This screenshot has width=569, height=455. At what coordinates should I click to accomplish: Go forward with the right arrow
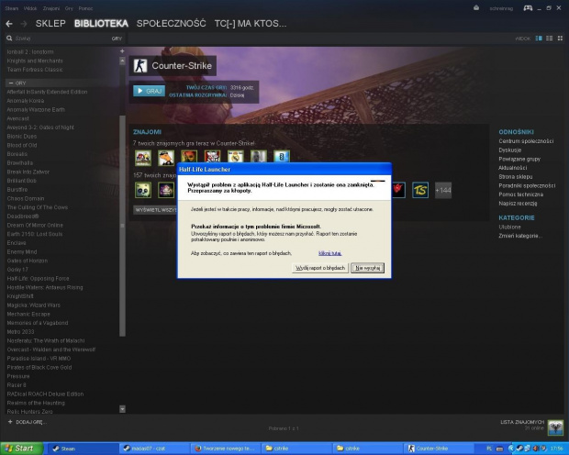tap(24, 24)
